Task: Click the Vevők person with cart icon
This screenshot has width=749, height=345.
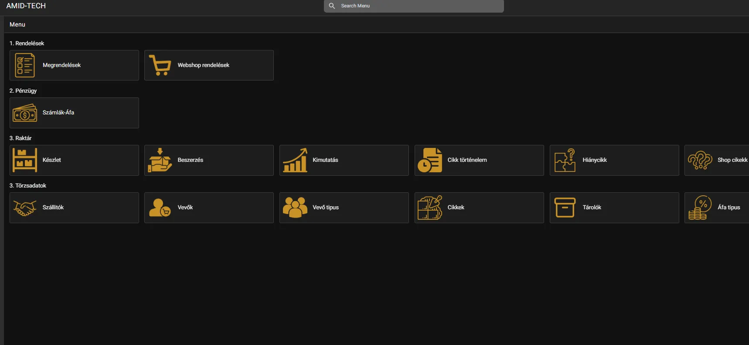Action: point(160,208)
